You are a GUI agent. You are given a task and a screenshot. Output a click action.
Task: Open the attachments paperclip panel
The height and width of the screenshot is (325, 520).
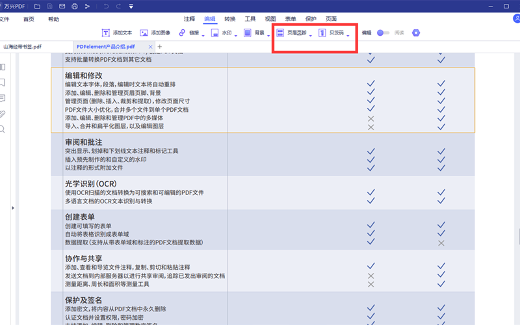pos(3,114)
